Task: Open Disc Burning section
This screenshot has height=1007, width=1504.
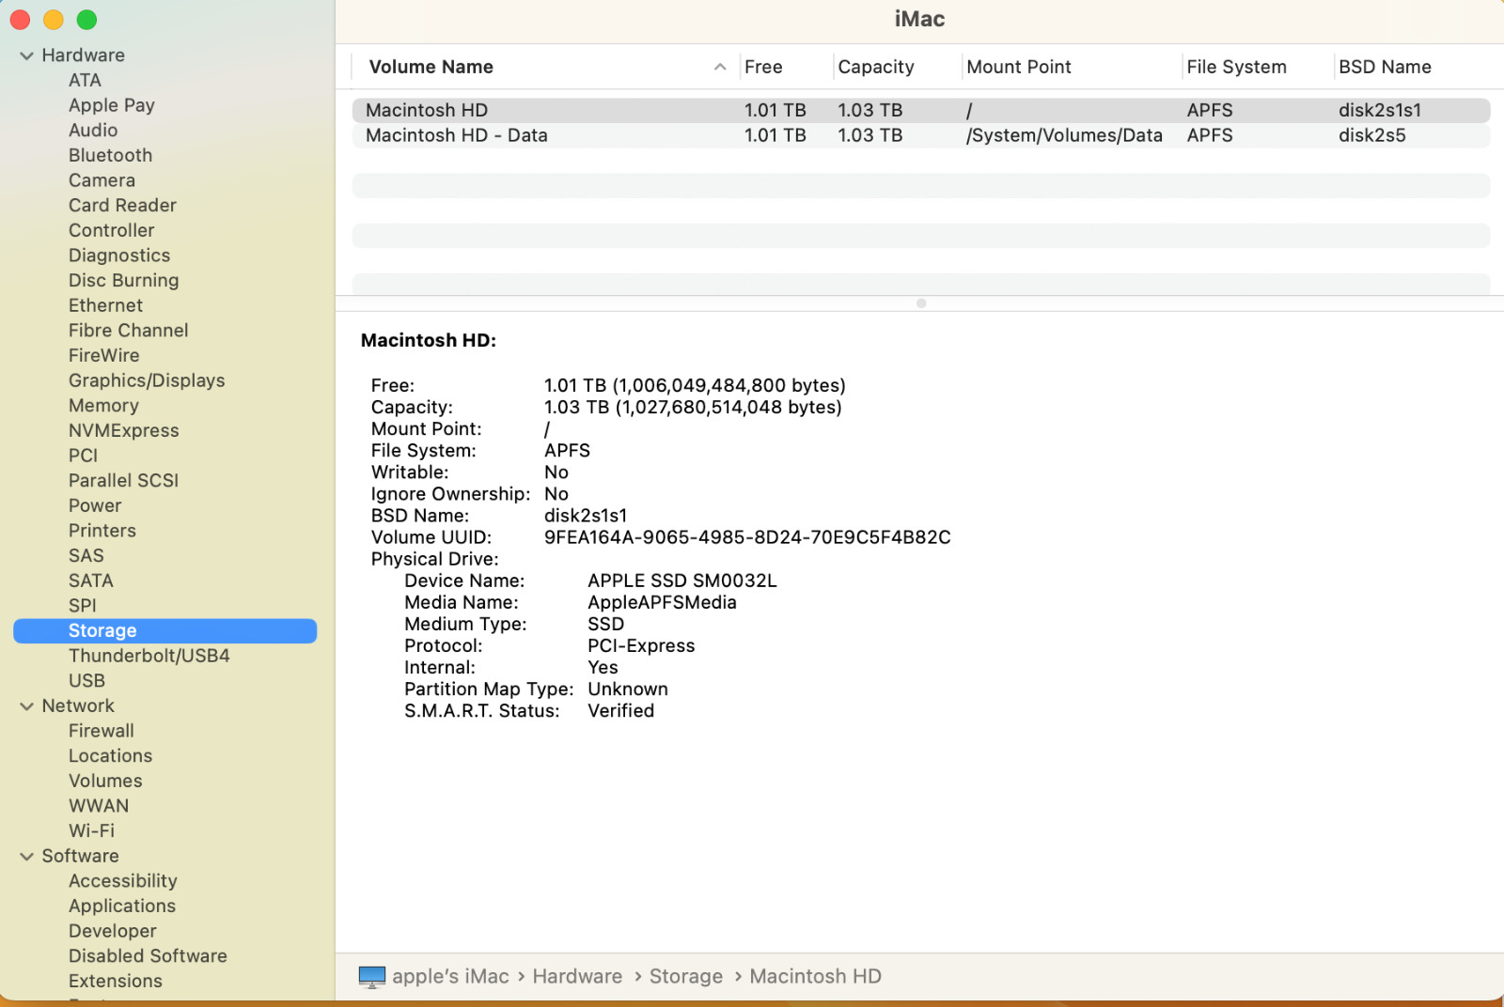Action: pyautogui.click(x=123, y=280)
